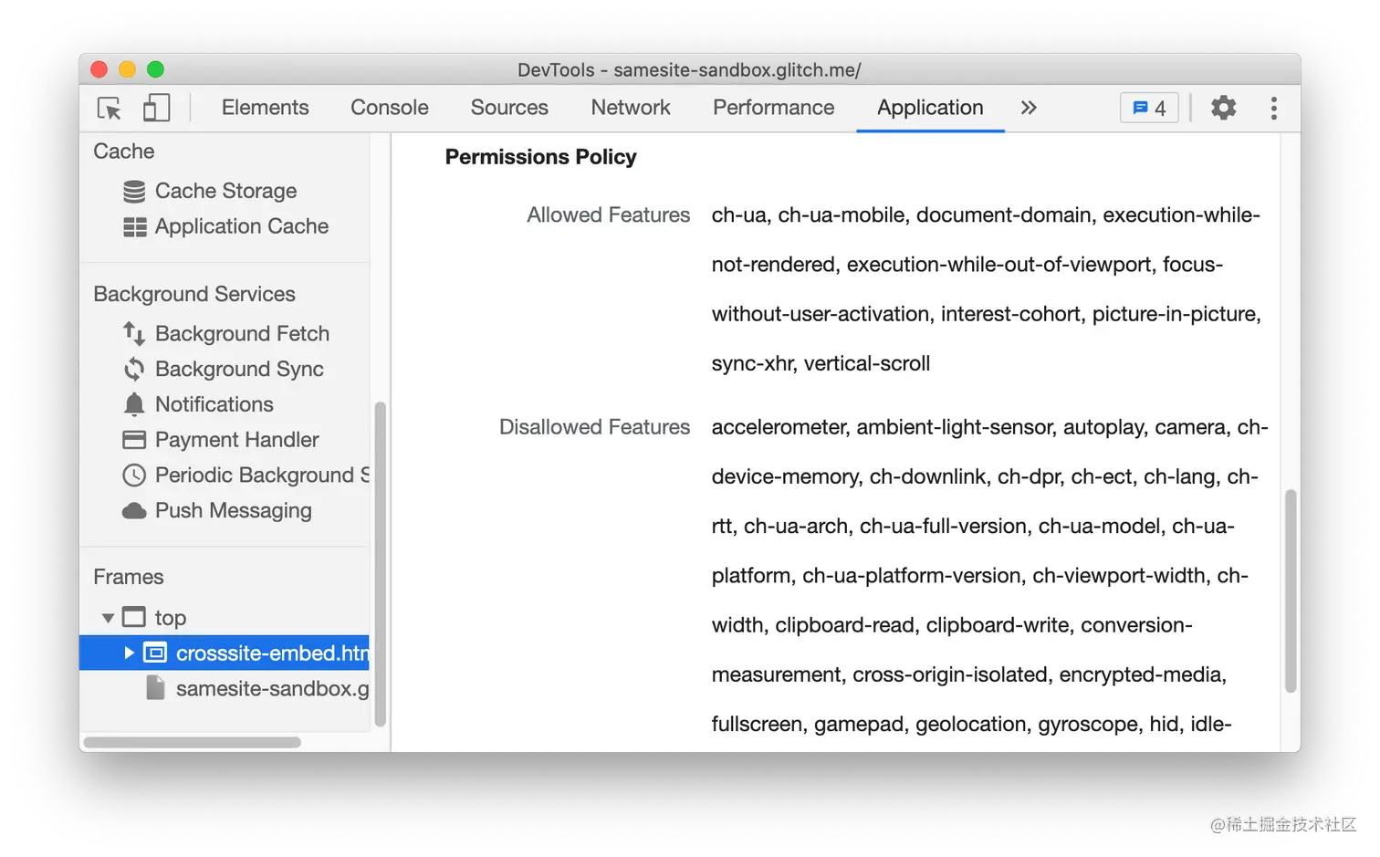Open the Notifications entry
Image resolution: width=1380 pixels, height=857 pixels.
214,404
